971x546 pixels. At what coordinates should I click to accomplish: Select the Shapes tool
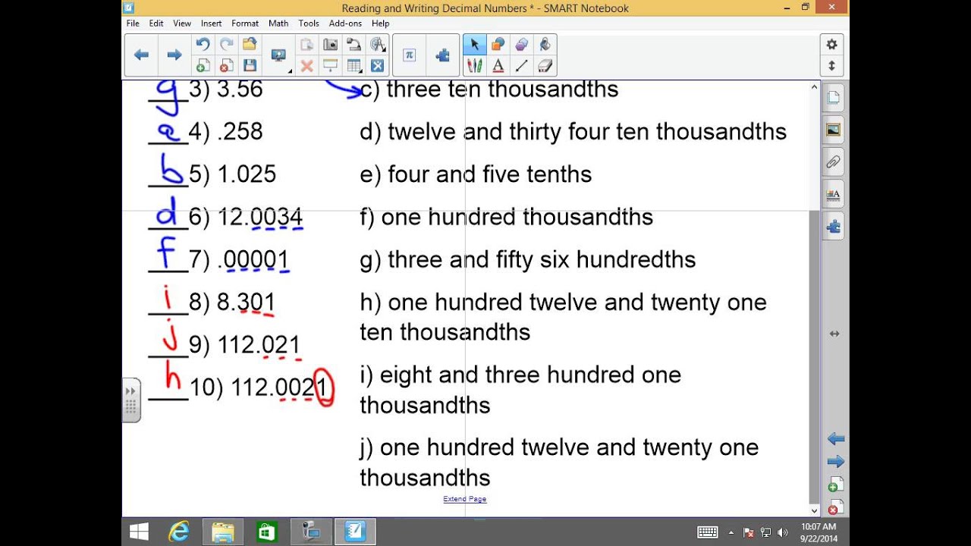point(498,45)
